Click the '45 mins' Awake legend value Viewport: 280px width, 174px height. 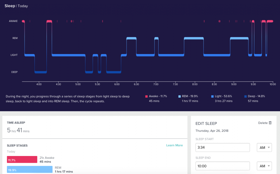154,101
